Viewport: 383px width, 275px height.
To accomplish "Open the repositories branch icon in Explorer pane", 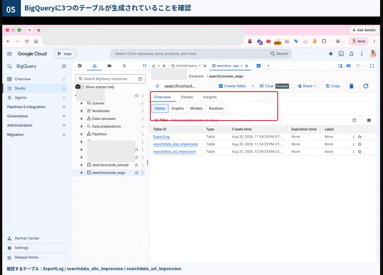I will tap(124, 66).
